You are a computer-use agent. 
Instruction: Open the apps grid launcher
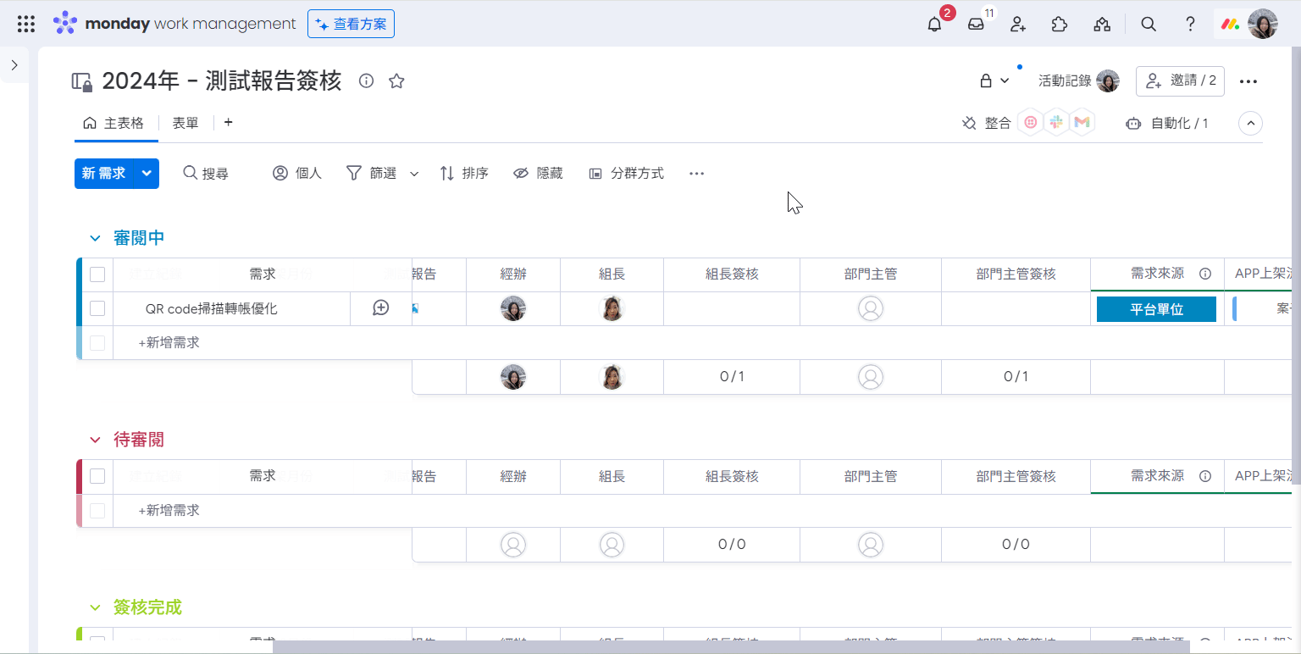point(26,24)
